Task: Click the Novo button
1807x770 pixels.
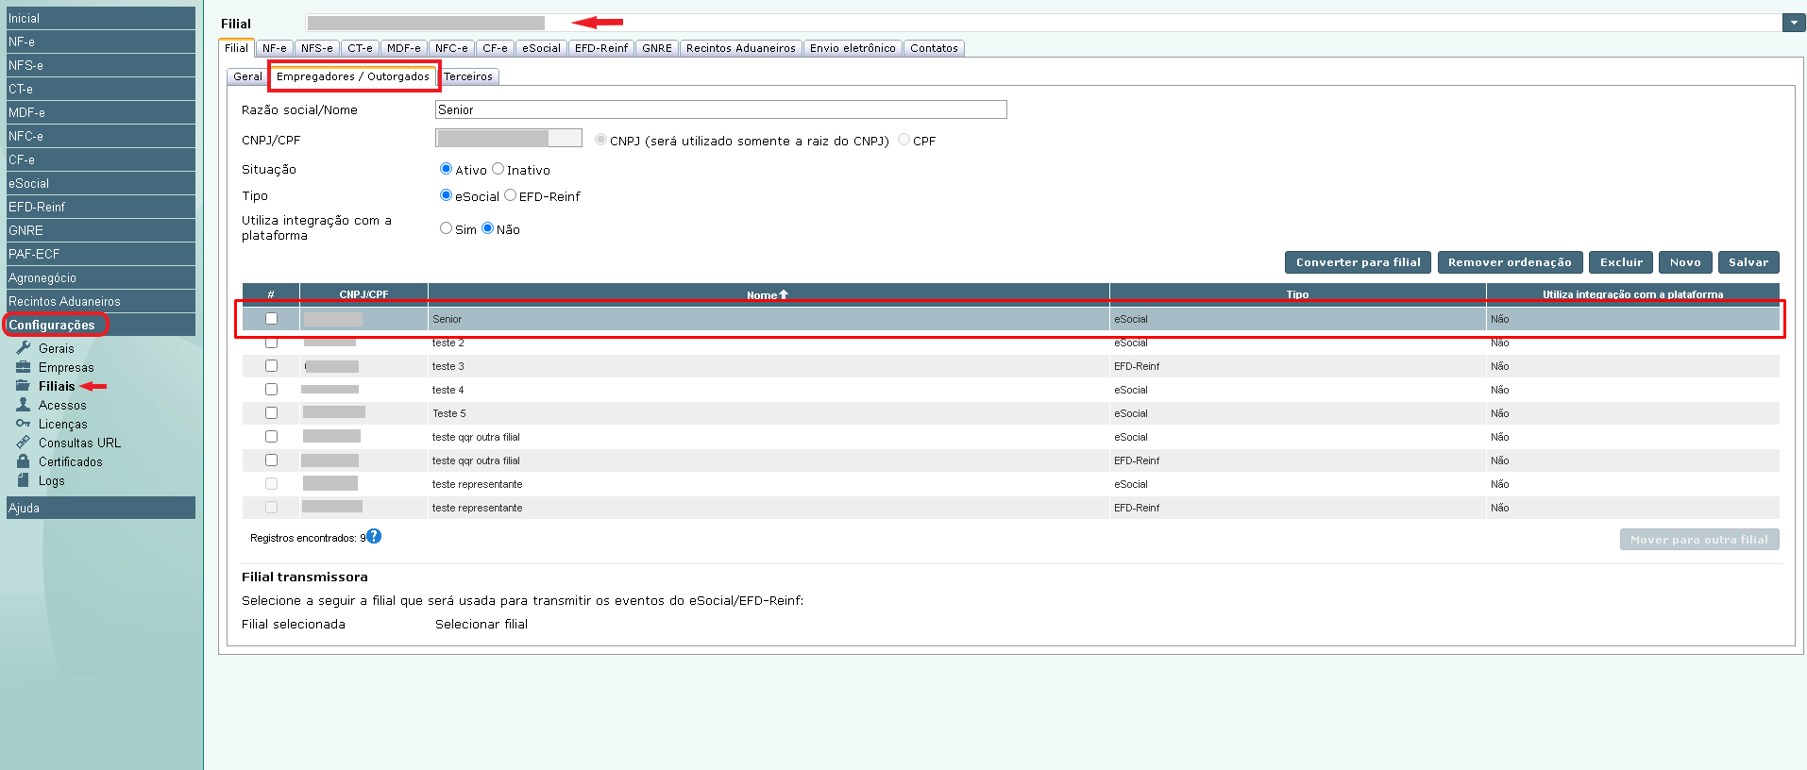Action: pos(1685,262)
